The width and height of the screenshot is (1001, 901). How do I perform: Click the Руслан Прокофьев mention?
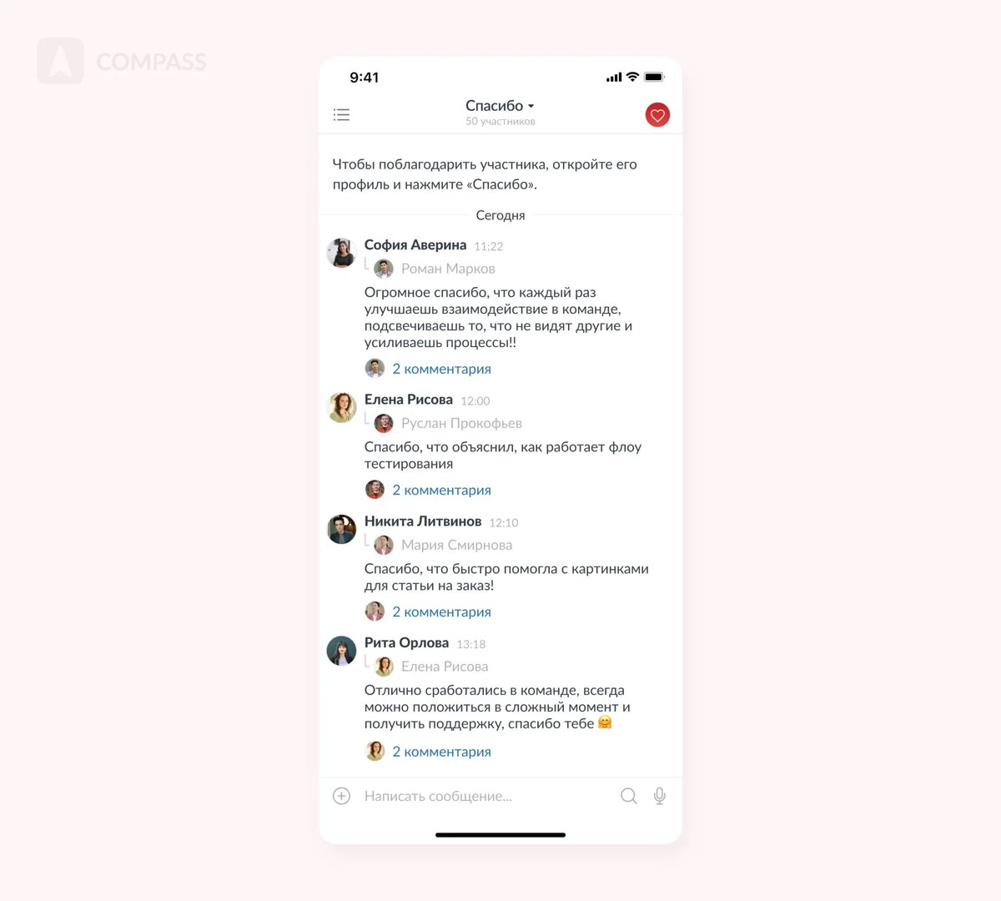[461, 423]
